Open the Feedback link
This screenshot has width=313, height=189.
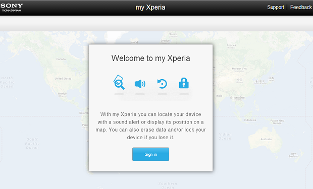click(301, 8)
